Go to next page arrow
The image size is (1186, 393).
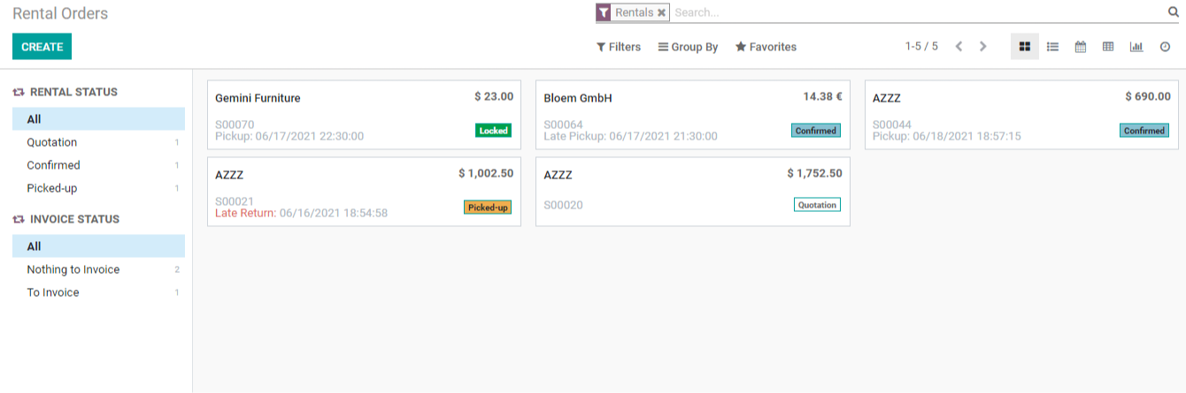click(982, 47)
